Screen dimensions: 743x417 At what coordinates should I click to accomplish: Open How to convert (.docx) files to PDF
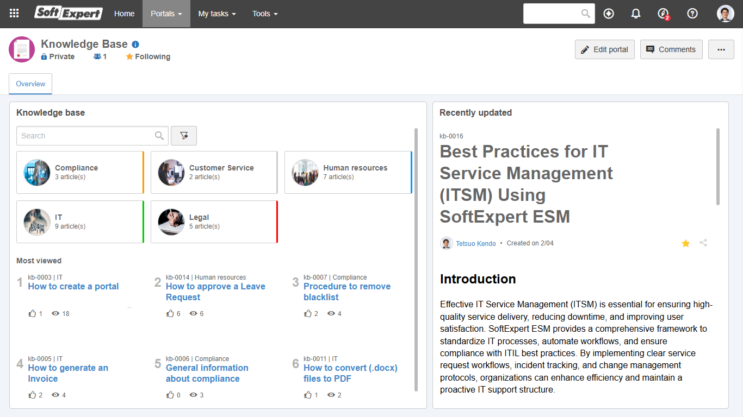pyautogui.click(x=350, y=373)
